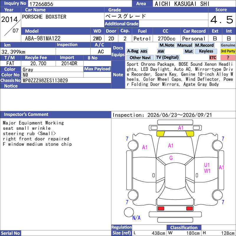
Task: Click the M.Record badge
Action: point(204,45)
